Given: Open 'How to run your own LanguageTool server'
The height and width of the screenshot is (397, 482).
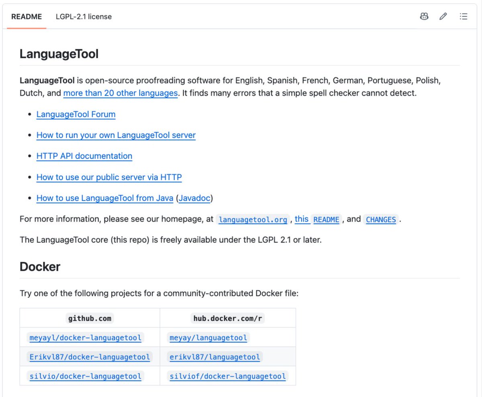Looking at the screenshot, I should 116,135.
